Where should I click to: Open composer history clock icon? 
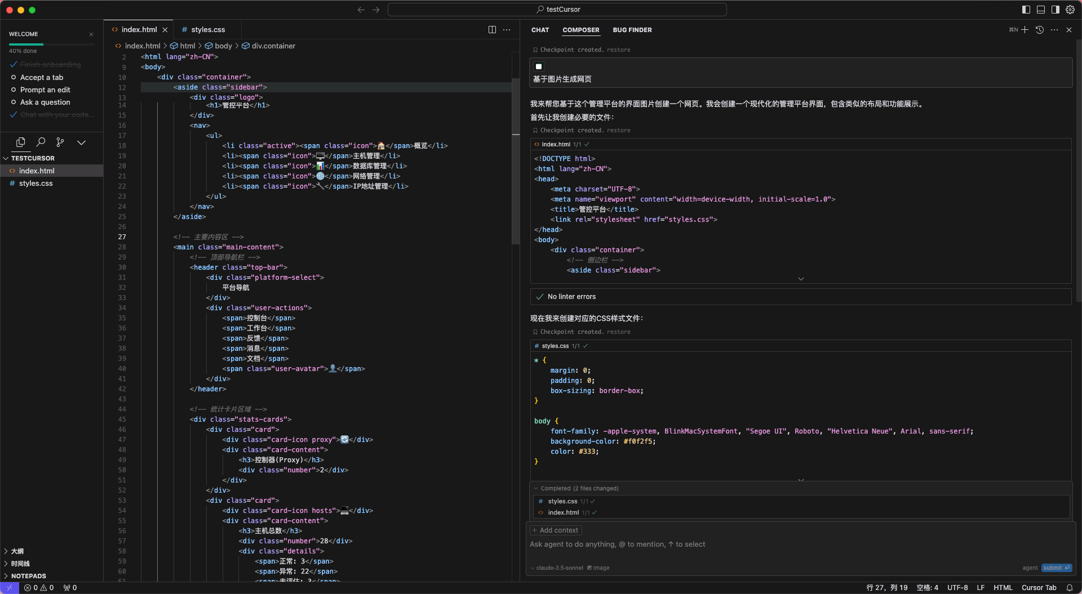tap(1040, 30)
